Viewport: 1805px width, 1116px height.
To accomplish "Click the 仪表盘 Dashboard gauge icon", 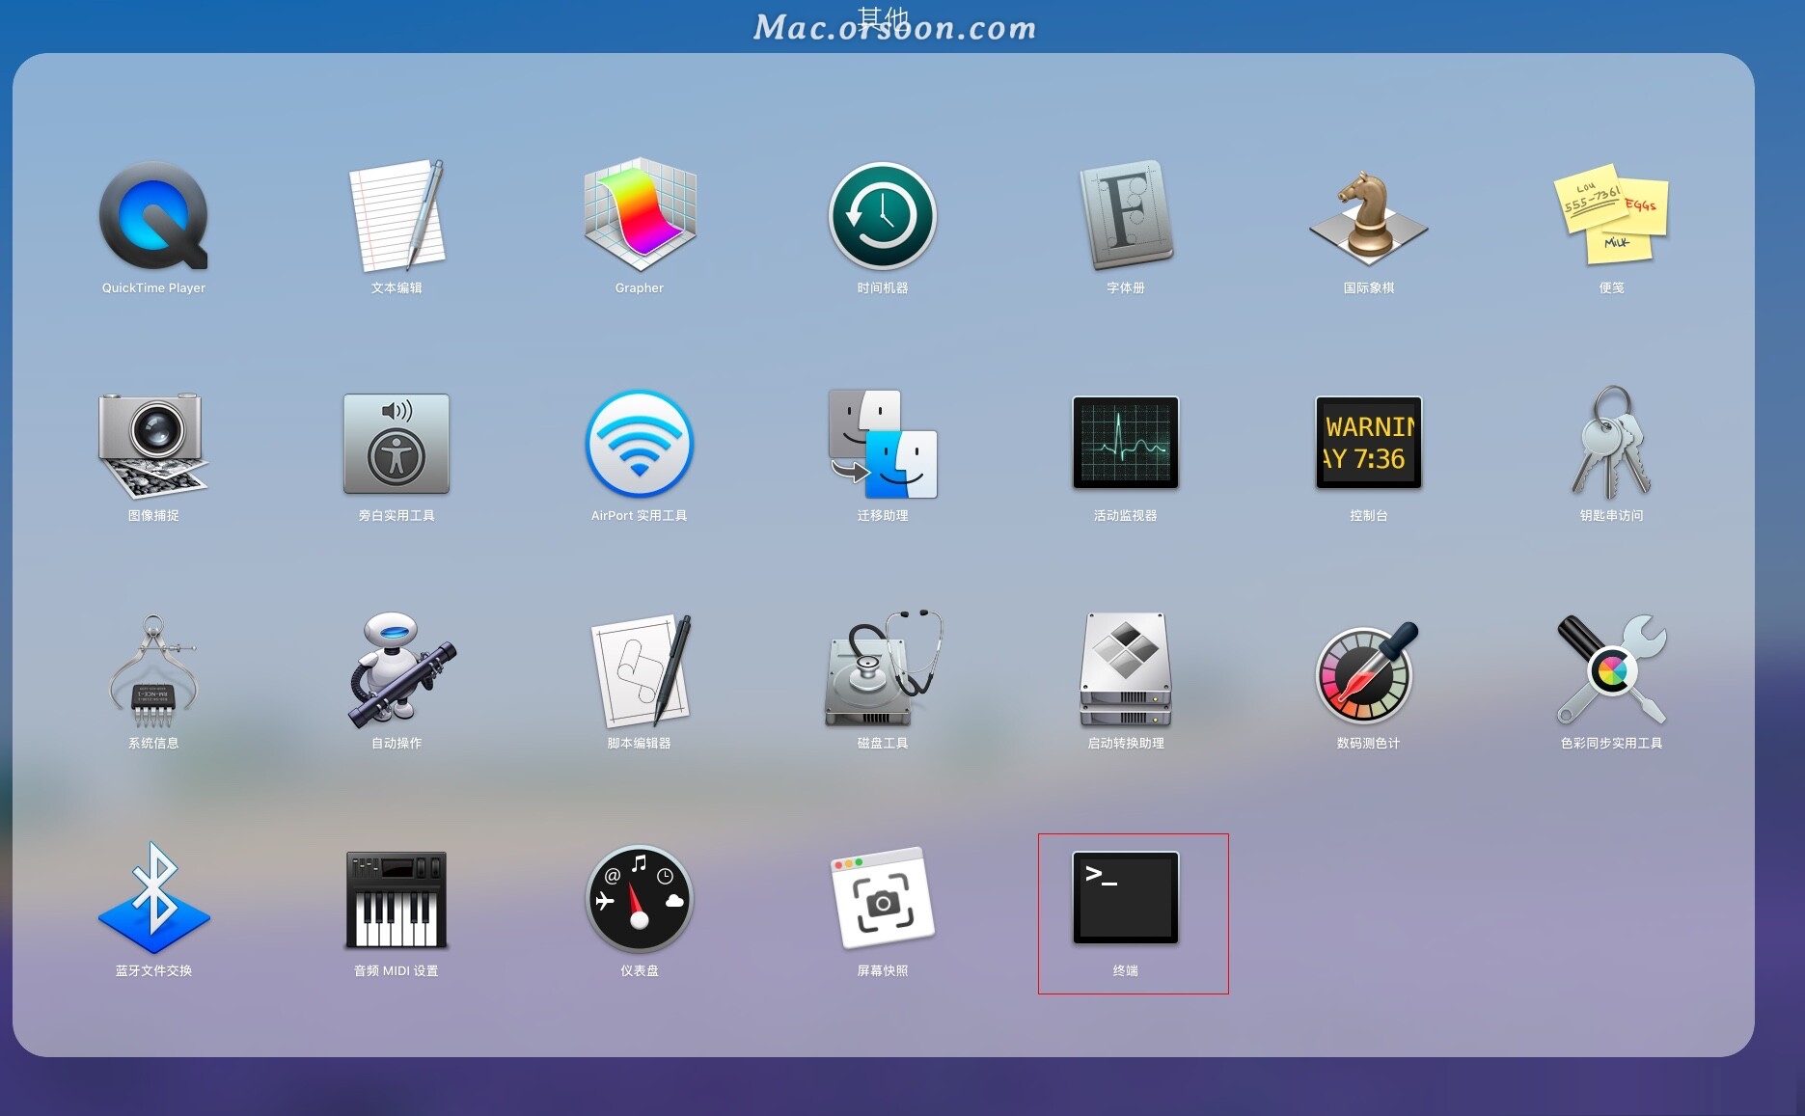I will tap(640, 899).
